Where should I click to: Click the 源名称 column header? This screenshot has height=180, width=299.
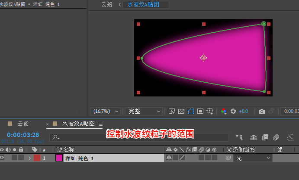point(66,150)
